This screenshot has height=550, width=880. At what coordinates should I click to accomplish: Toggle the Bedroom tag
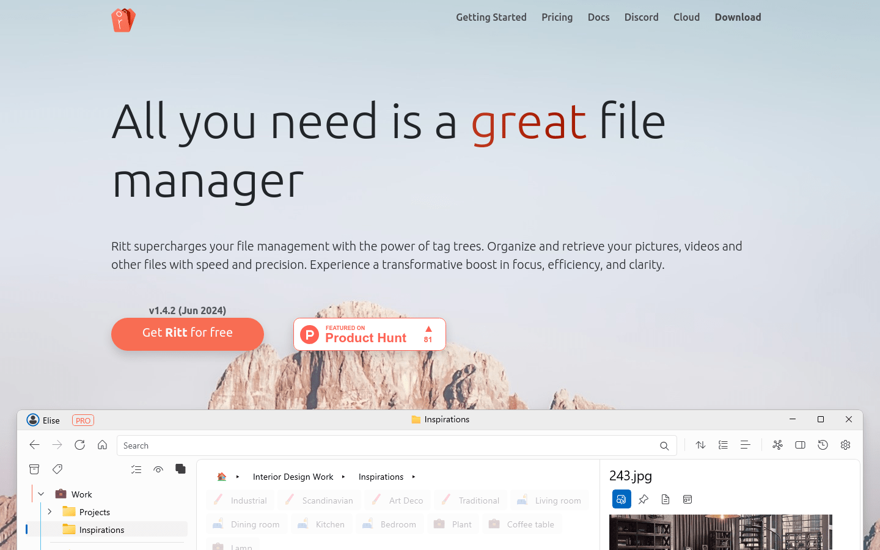click(389, 524)
